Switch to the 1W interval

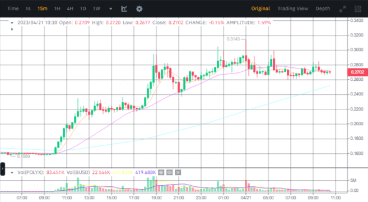(x=96, y=9)
